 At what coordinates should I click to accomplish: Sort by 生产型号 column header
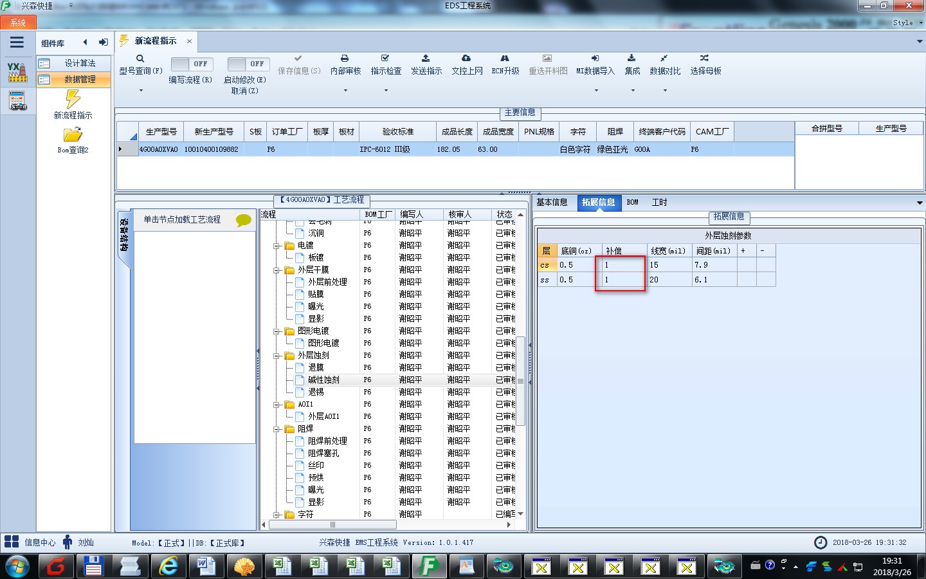point(161,131)
